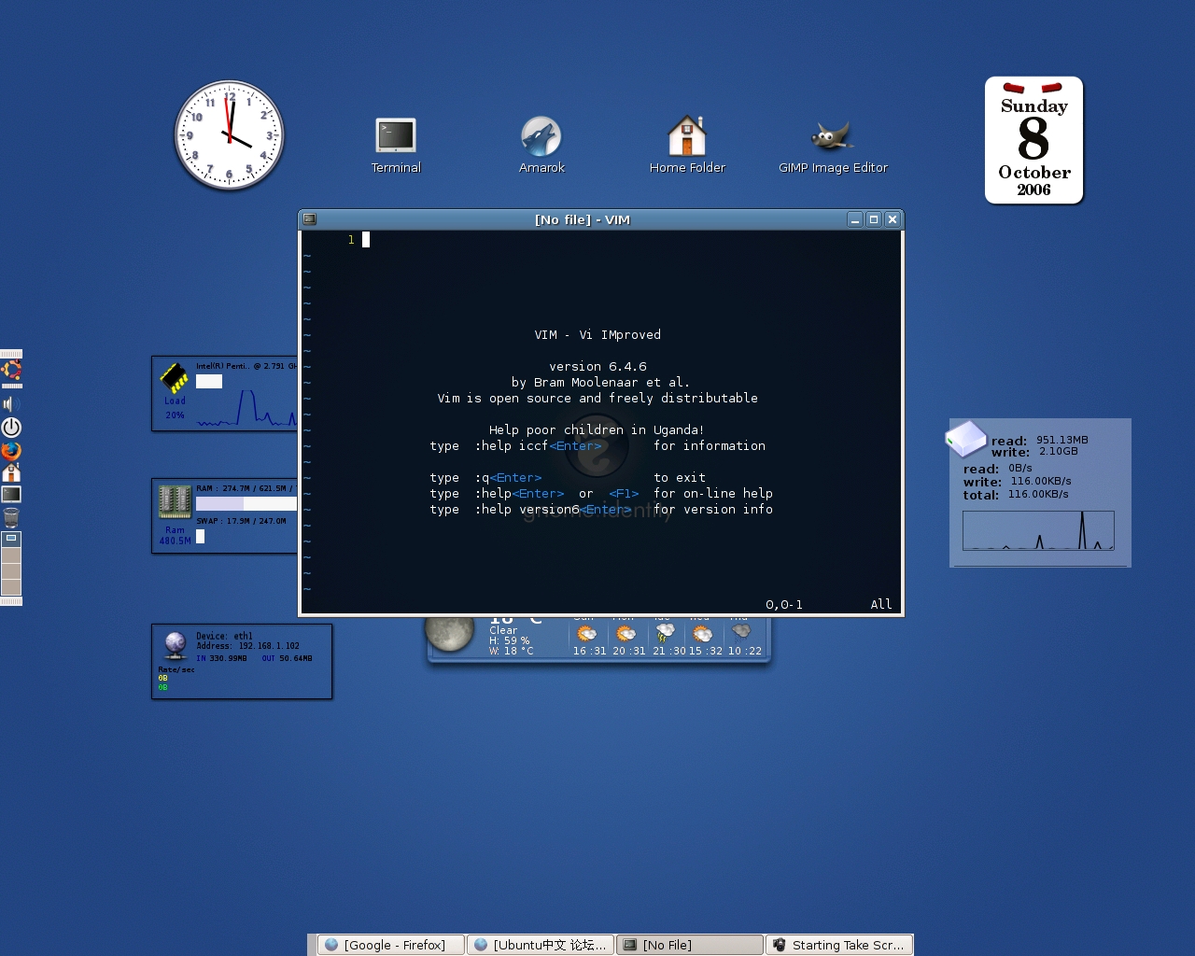The image size is (1195, 956).
Task: Open terminal launcher in the side panel
Action: 11,494
